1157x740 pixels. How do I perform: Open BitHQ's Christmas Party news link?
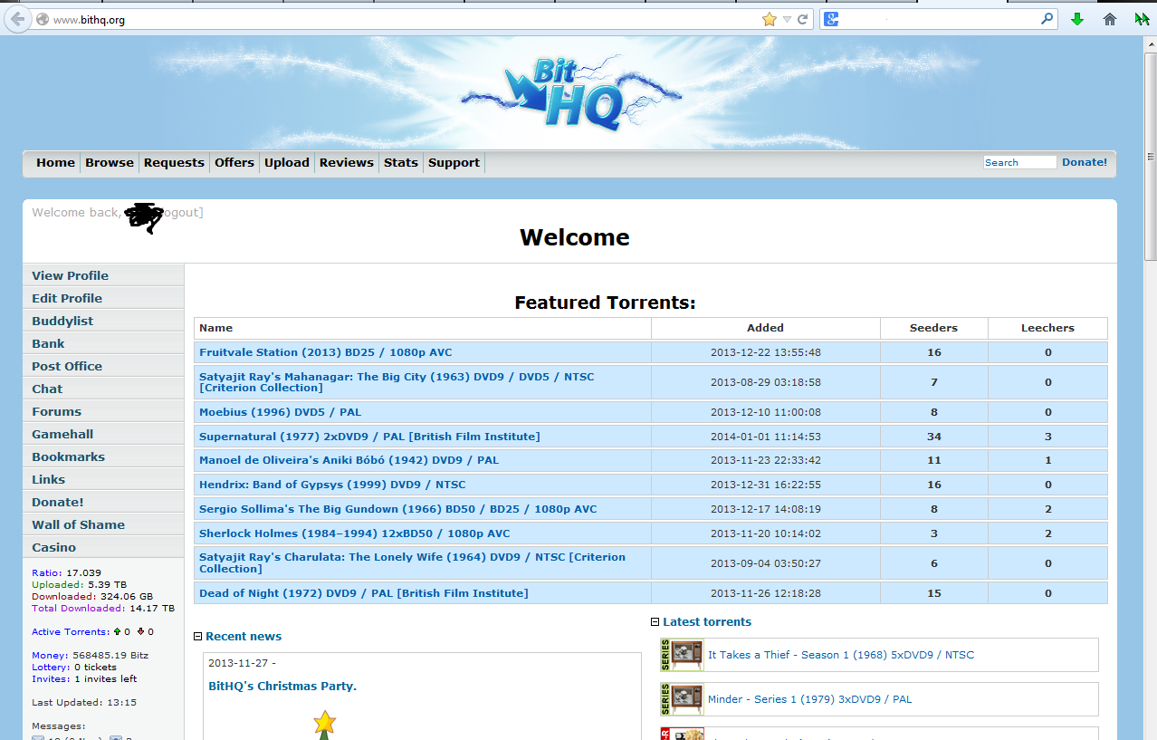282,687
